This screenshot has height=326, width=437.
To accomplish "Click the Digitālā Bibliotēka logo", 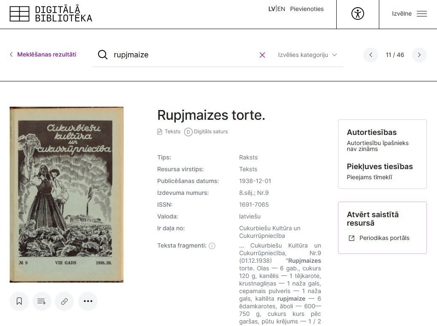I will [x=51, y=13].
